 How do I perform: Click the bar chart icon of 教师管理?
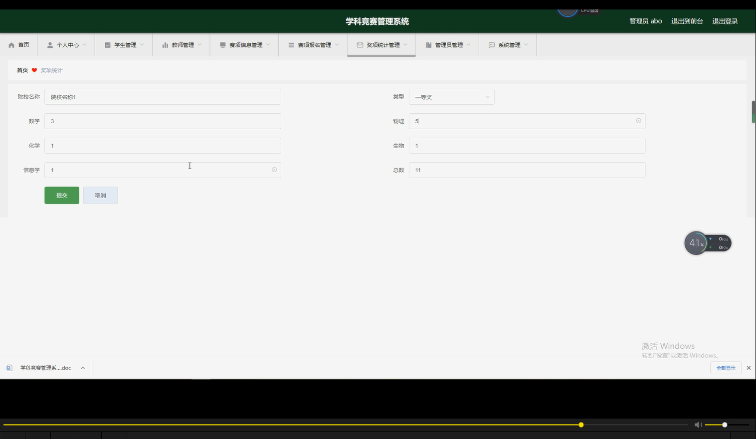click(x=165, y=44)
